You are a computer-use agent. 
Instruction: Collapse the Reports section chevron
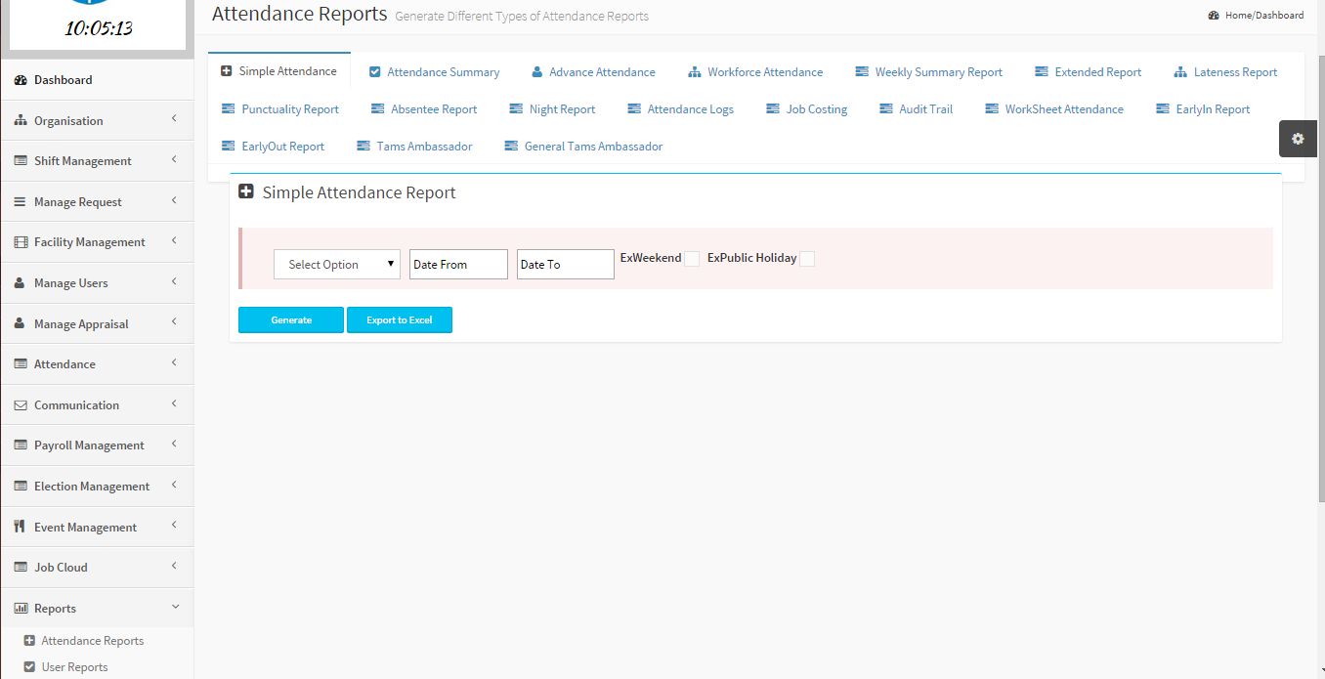(x=175, y=607)
